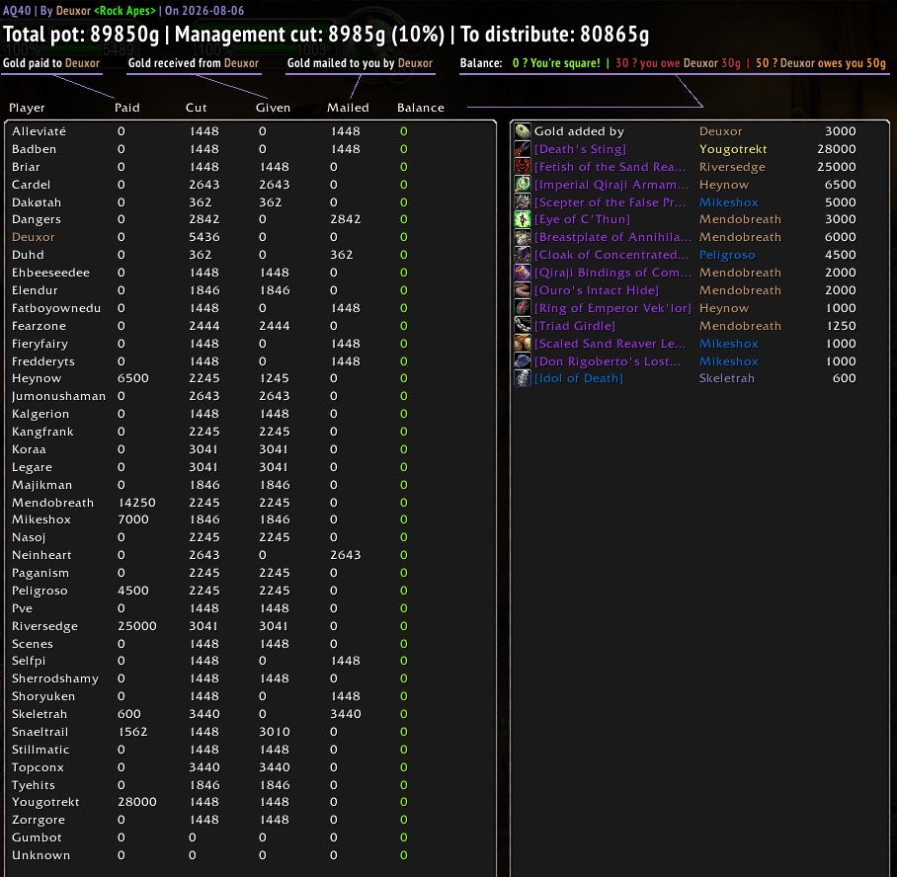Click Skeletrah's mailed amount 3440
Screen dimensions: 897x877
(346, 714)
